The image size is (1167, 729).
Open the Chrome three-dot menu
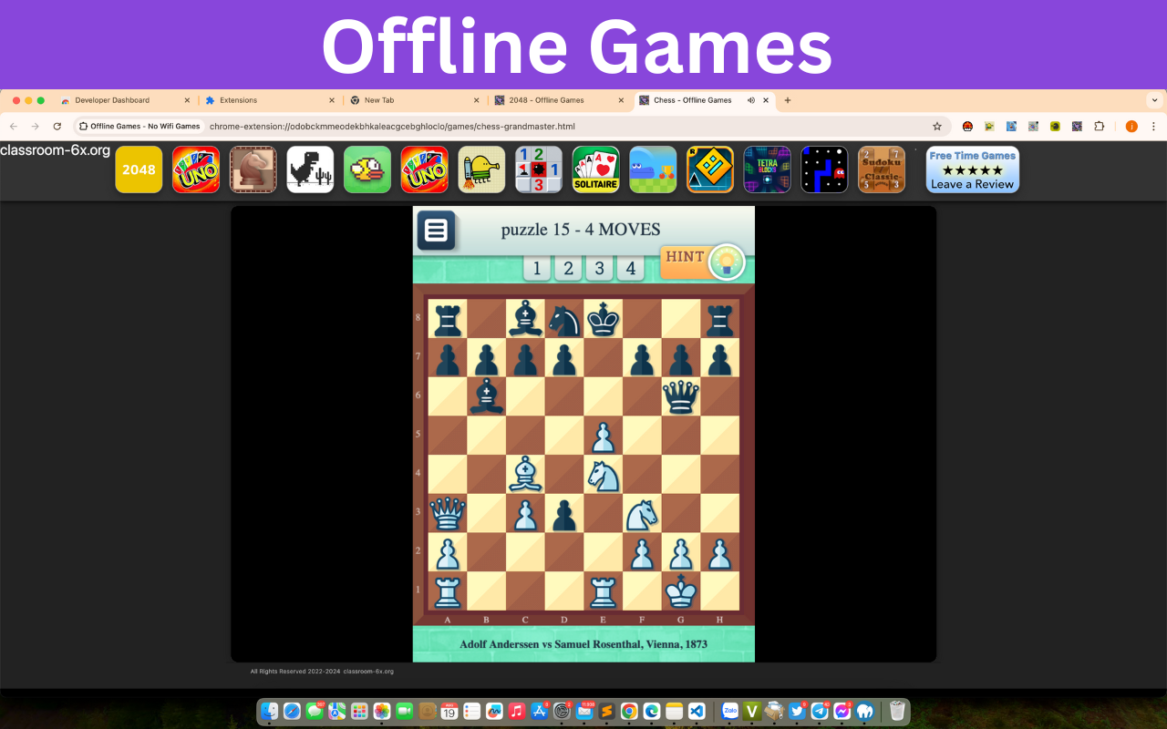(1153, 127)
